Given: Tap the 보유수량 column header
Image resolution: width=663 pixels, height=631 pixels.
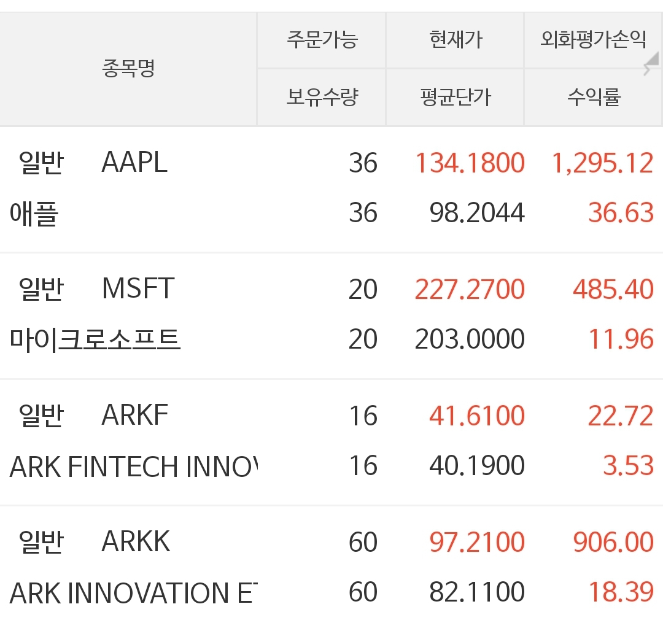Looking at the screenshot, I should click(x=322, y=97).
